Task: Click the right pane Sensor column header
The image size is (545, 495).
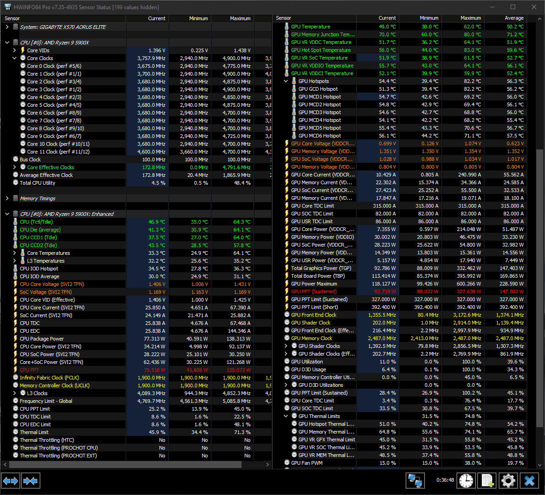Action: (314, 18)
